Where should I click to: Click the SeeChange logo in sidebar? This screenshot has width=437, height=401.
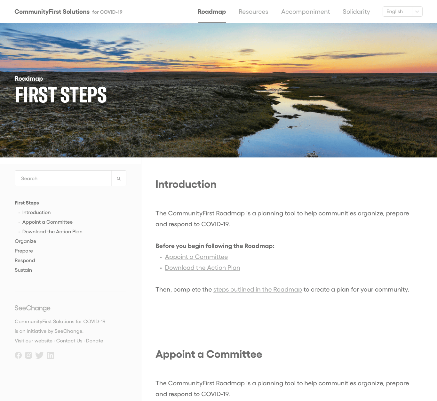pyautogui.click(x=33, y=308)
